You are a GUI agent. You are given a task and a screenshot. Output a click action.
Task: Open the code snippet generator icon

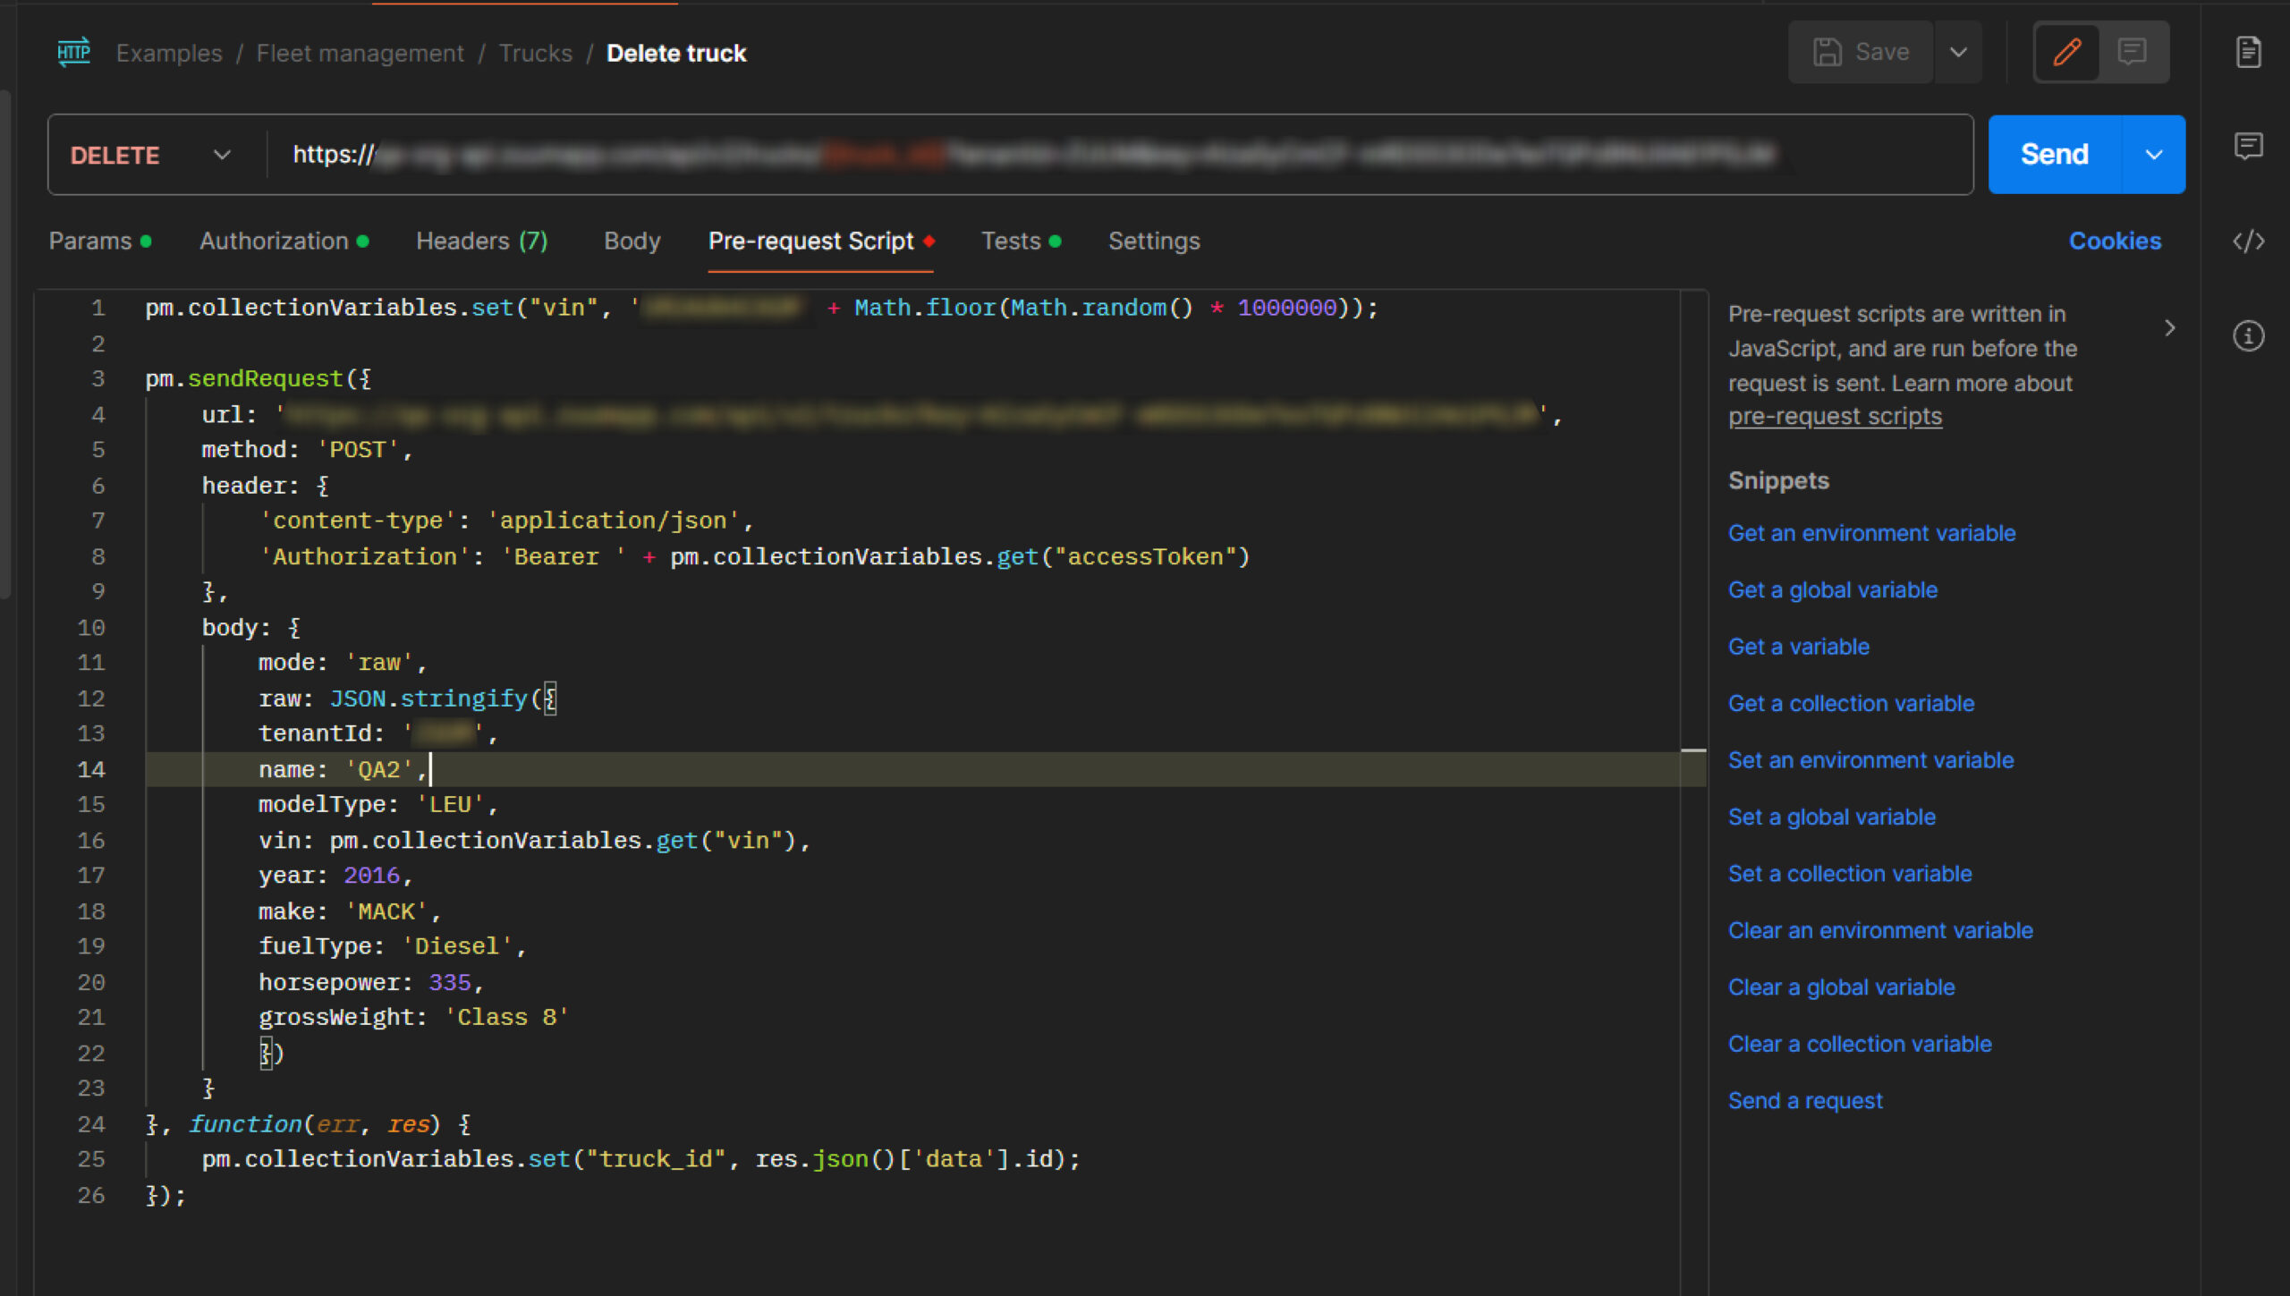click(x=2248, y=241)
